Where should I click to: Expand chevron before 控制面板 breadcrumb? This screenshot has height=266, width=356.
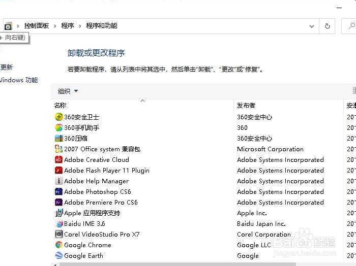(x=18, y=26)
